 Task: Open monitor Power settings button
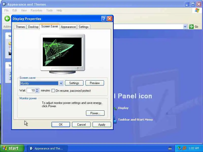tap(95, 113)
